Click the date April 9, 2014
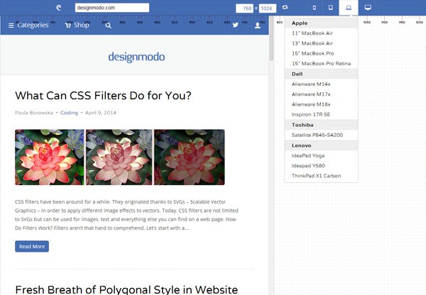 [101, 113]
